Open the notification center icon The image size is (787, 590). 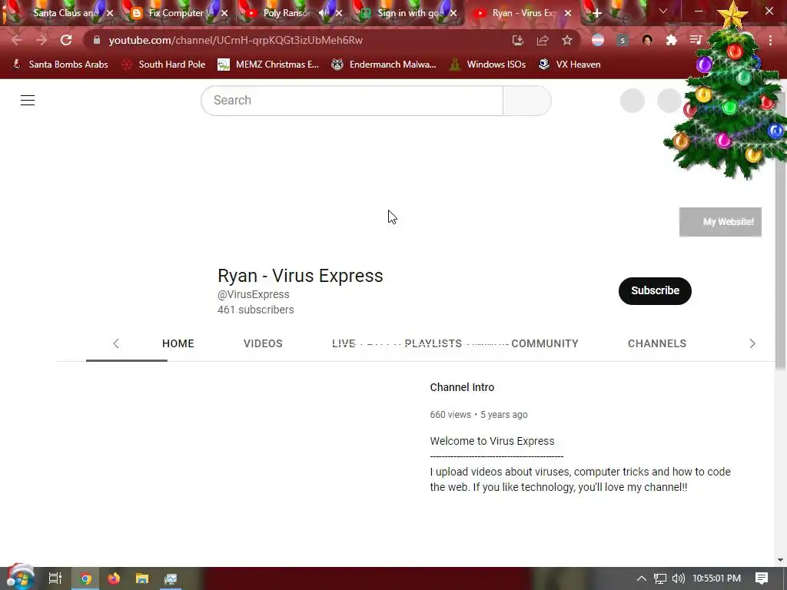tap(762, 578)
